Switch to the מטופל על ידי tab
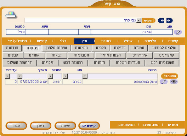The width and height of the screenshot is (187, 136). point(17,41)
